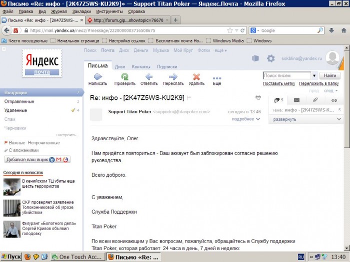
Task: Open the ещё services dropdown
Action: click(x=220, y=50)
